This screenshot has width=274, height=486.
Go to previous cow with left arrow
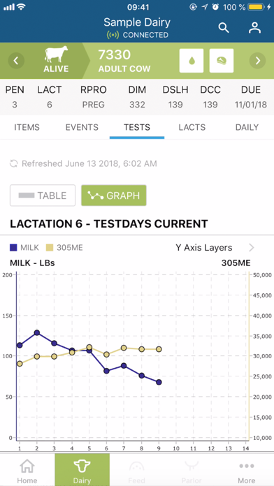point(16,61)
